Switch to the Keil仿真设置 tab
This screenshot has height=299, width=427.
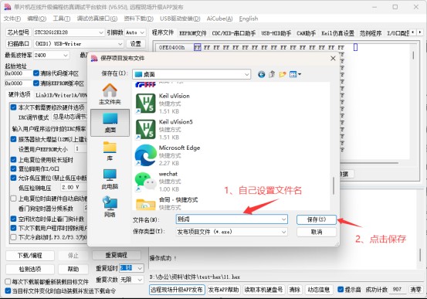click(337, 33)
